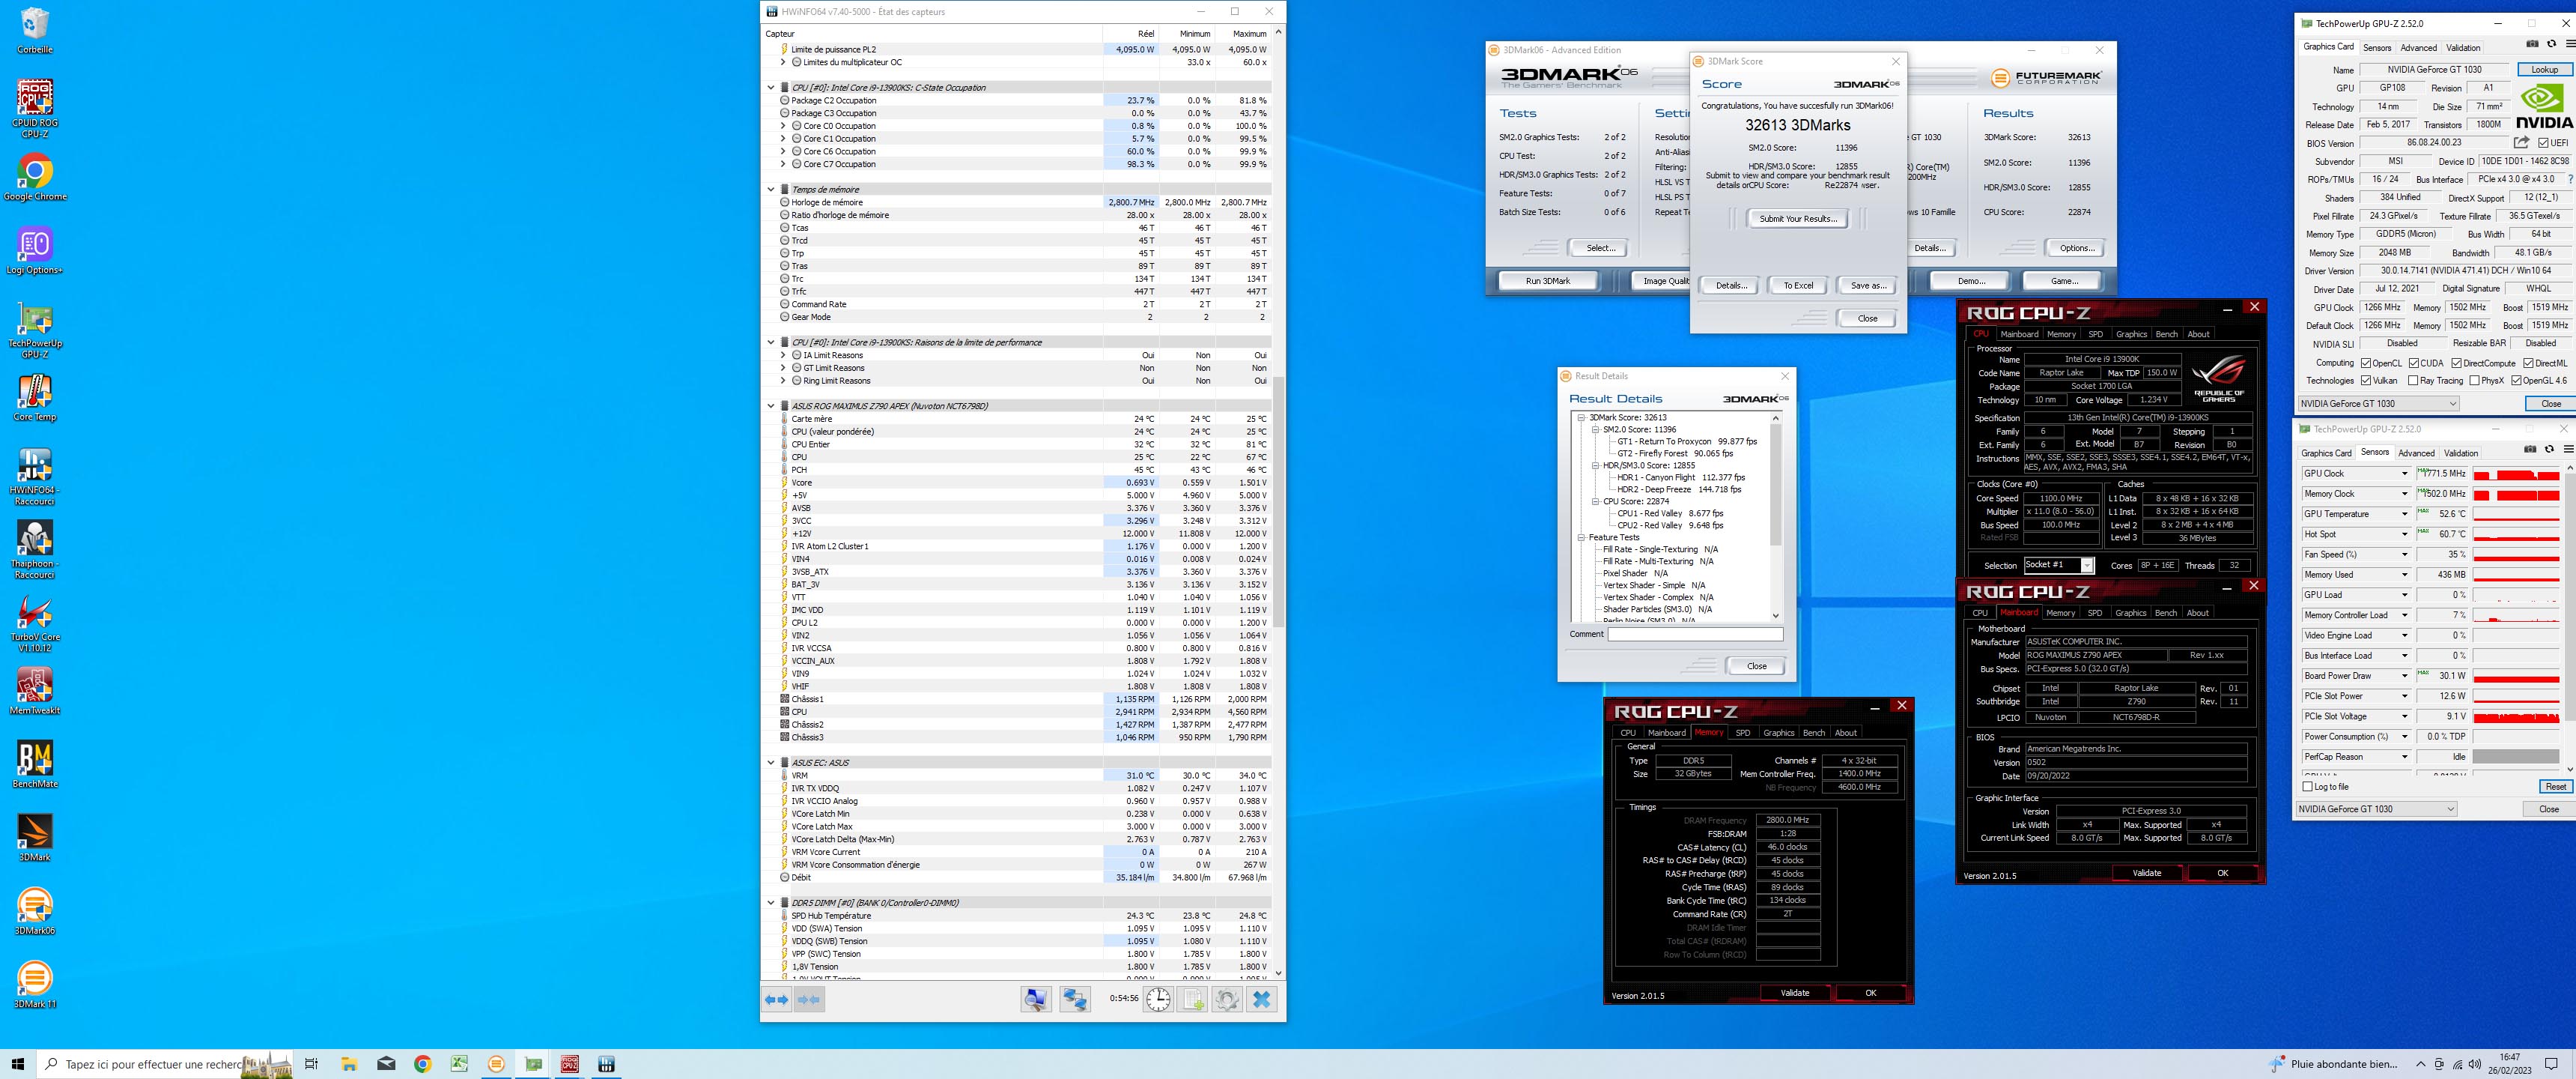The height and width of the screenshot is (1079, 2576).
Task: Open BenchMate desktop icon
Action: click(x=35, y=765)
